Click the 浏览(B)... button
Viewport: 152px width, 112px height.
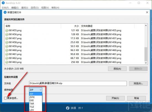coord(138,83)
